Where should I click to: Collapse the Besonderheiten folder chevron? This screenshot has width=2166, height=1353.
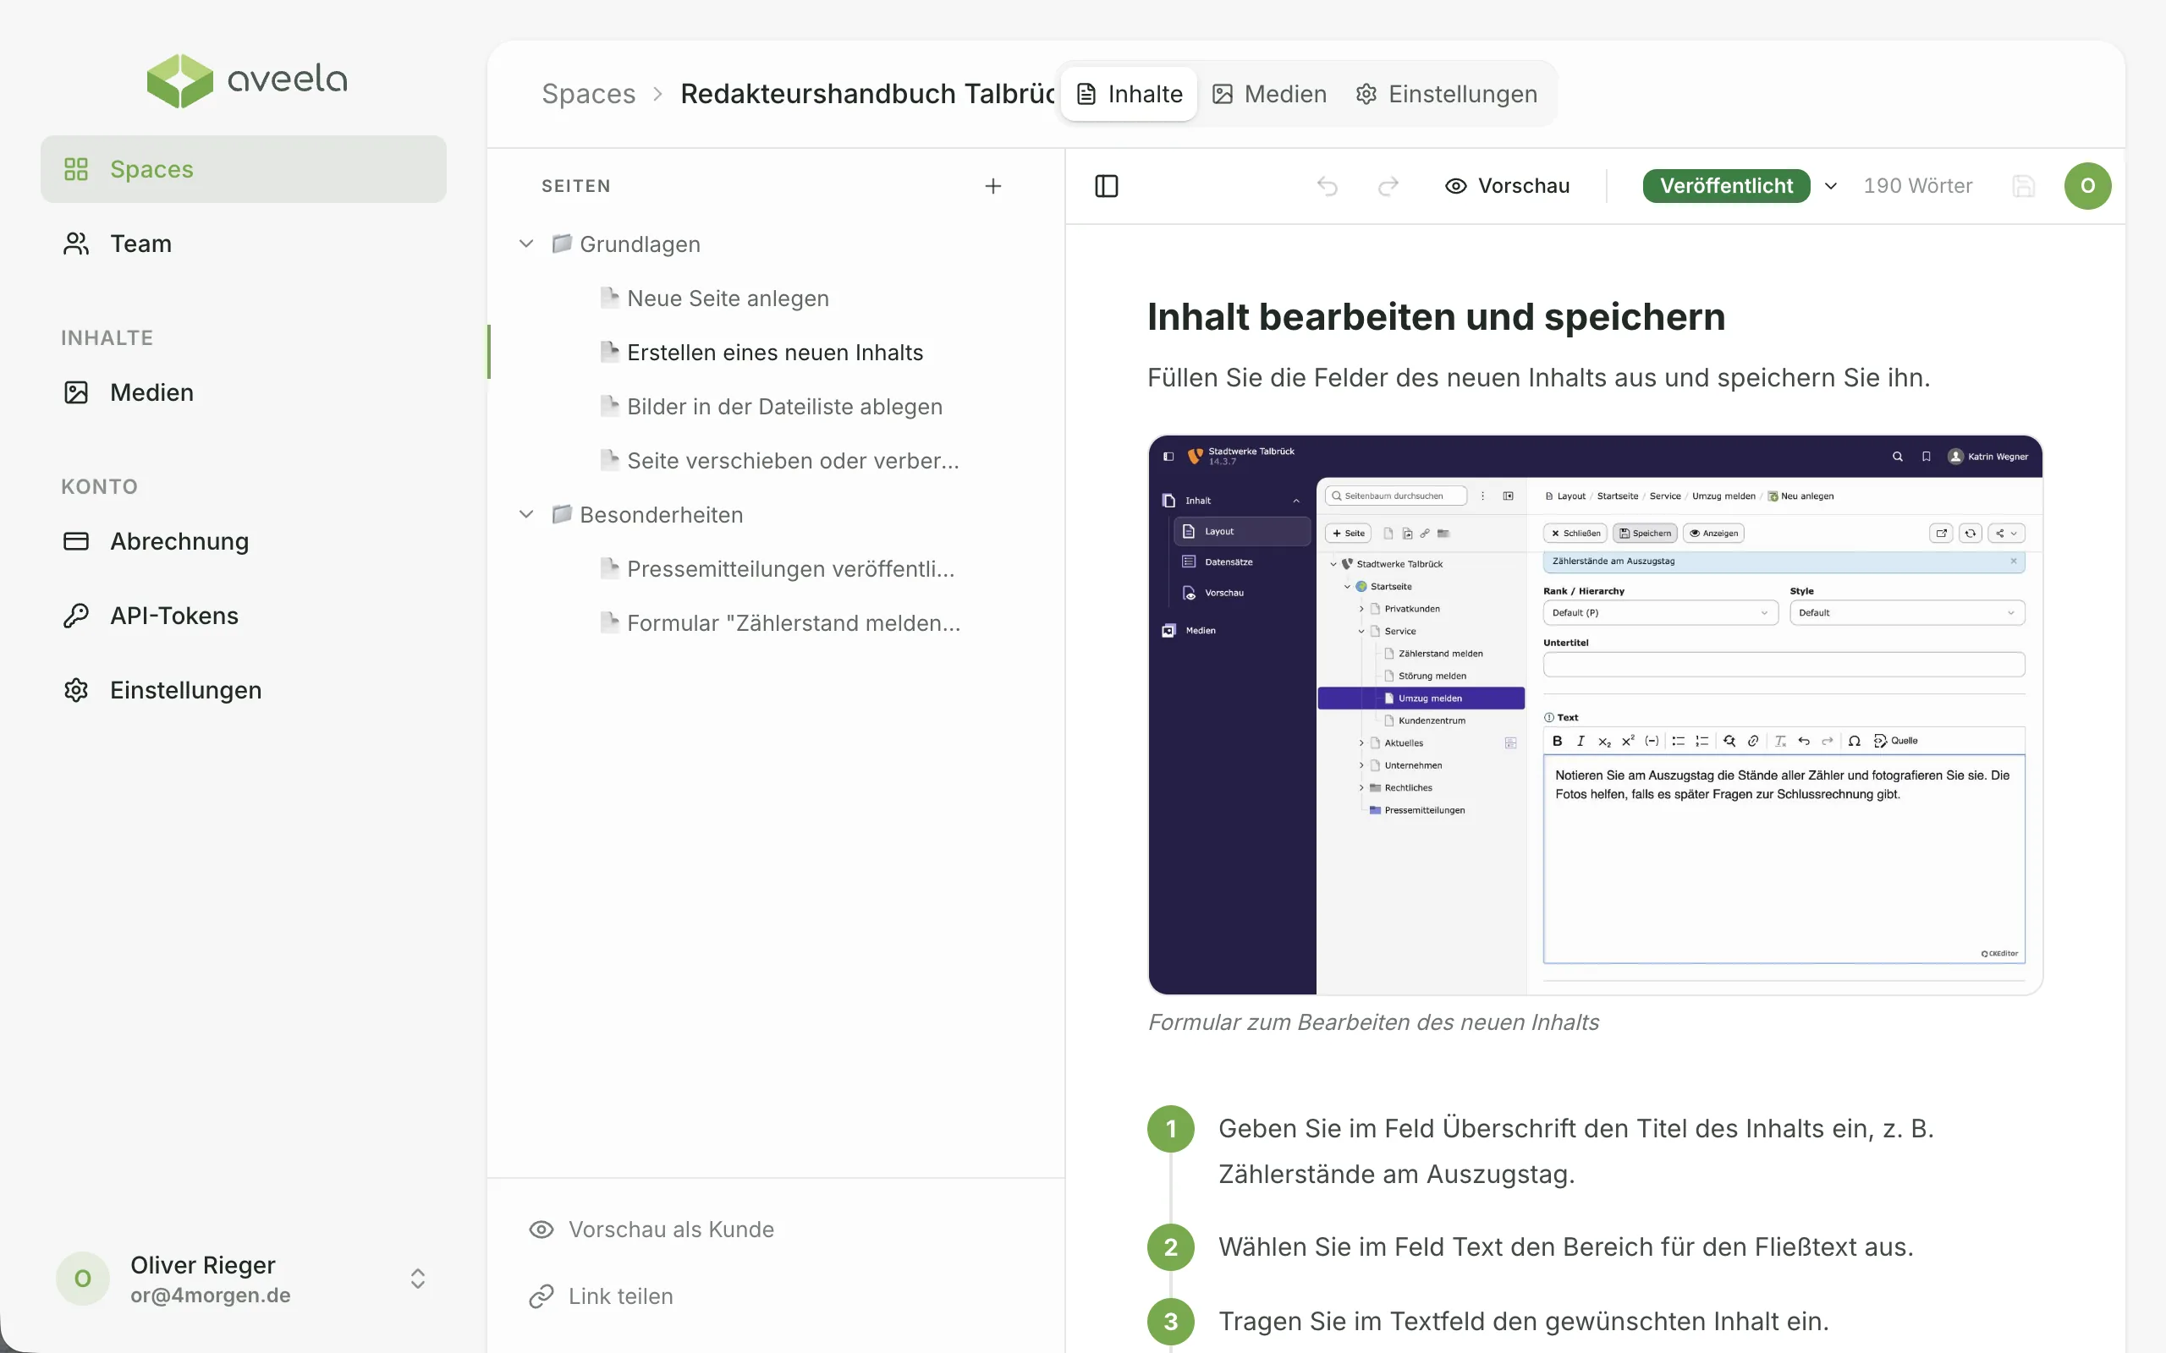coord(526,514)
